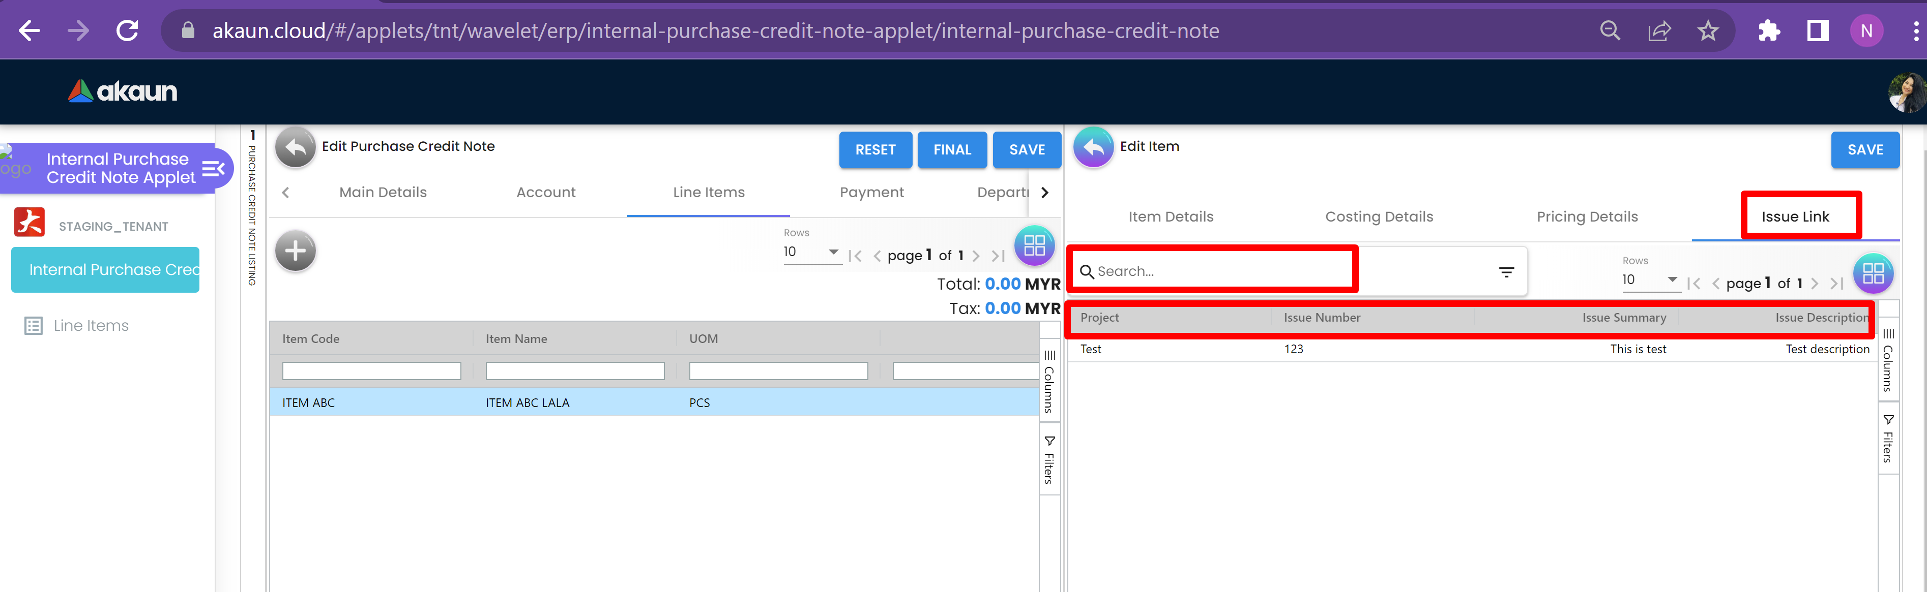Screen dimensions: 1927x592
Task: Open grid view icon in Line Items panel
Action: 1034,245
